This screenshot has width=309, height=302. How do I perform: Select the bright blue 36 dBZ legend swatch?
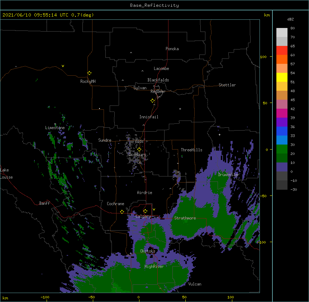(x=282, y=131)
